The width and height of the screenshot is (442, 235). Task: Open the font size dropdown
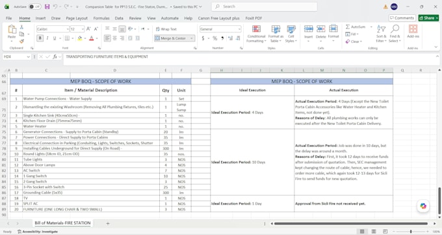point(83,29)
